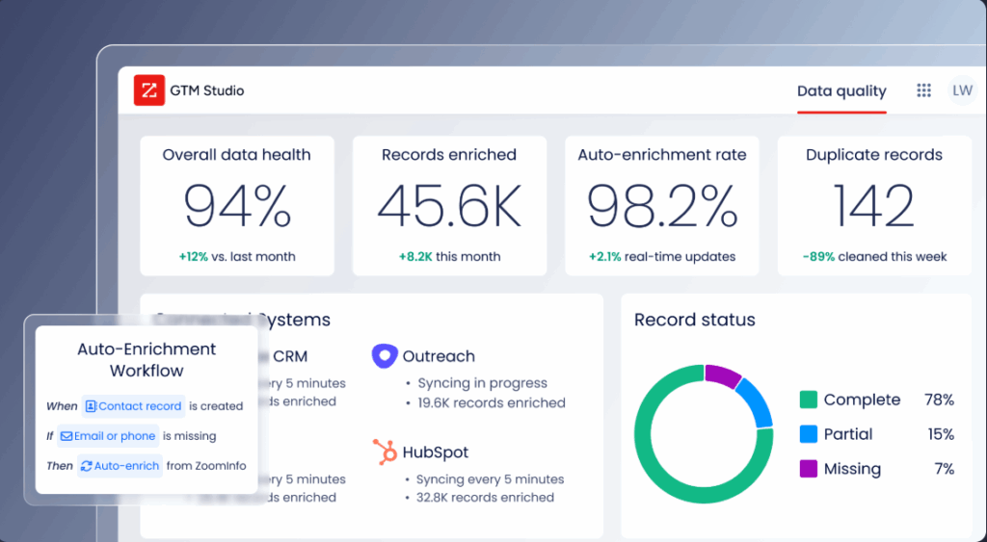Open the Records enriched card
Screen dimensions: 987x542
click(448, 205)
